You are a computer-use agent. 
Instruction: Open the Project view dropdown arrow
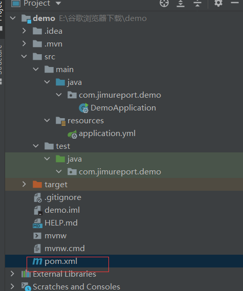[58, 3]
